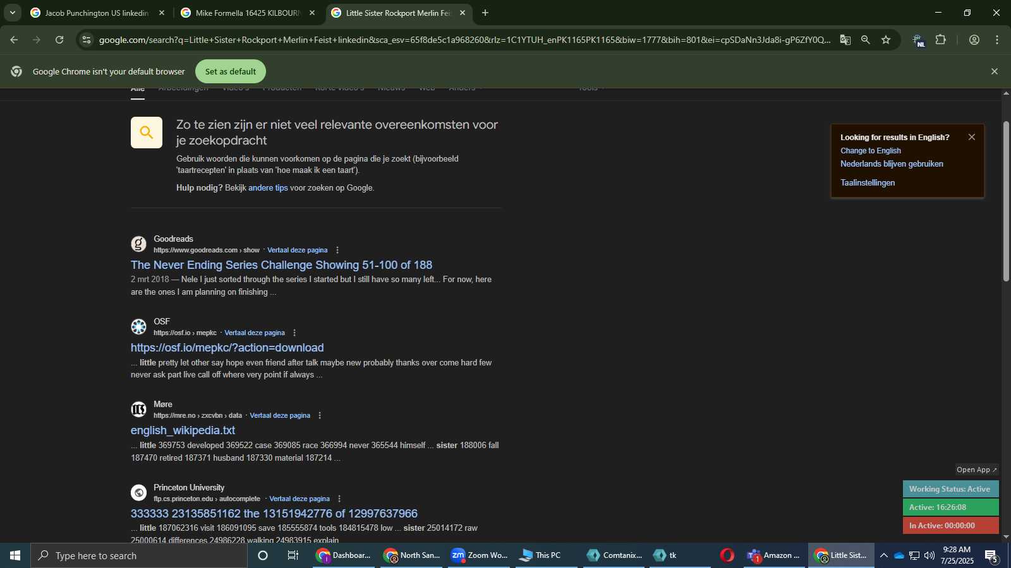Click Change to English link

pos(871,151)
